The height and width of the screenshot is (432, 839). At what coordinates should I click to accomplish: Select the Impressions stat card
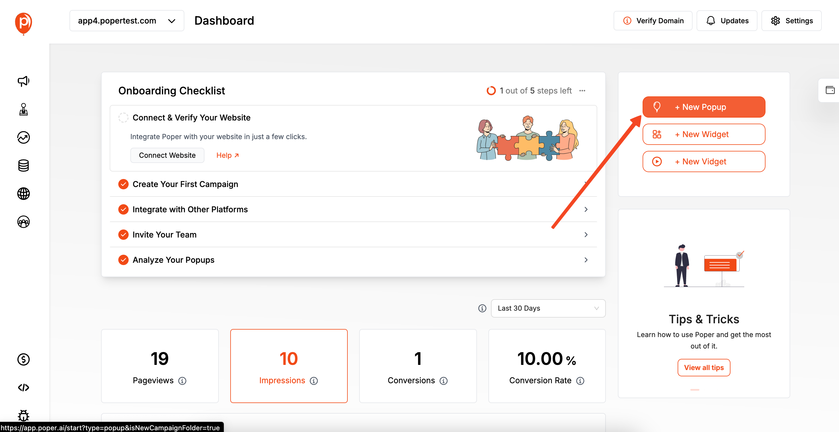289,366
